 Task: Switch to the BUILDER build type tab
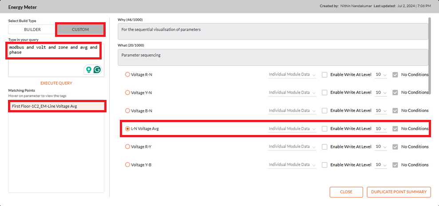(x=32, y=29)
